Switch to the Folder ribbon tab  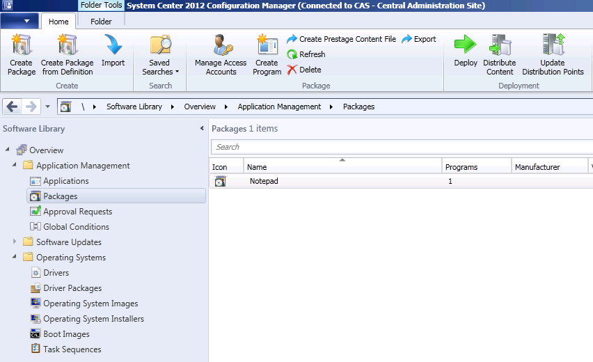click(x=101, y=22)
